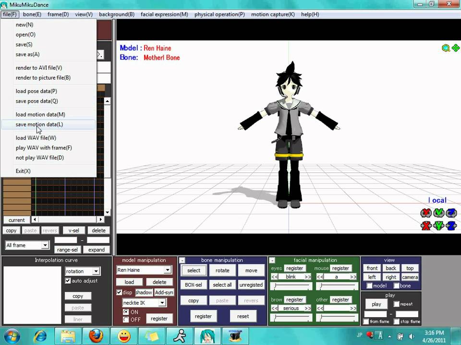
Task: Open the physical operation(P) menu
Action: (219, 14)
